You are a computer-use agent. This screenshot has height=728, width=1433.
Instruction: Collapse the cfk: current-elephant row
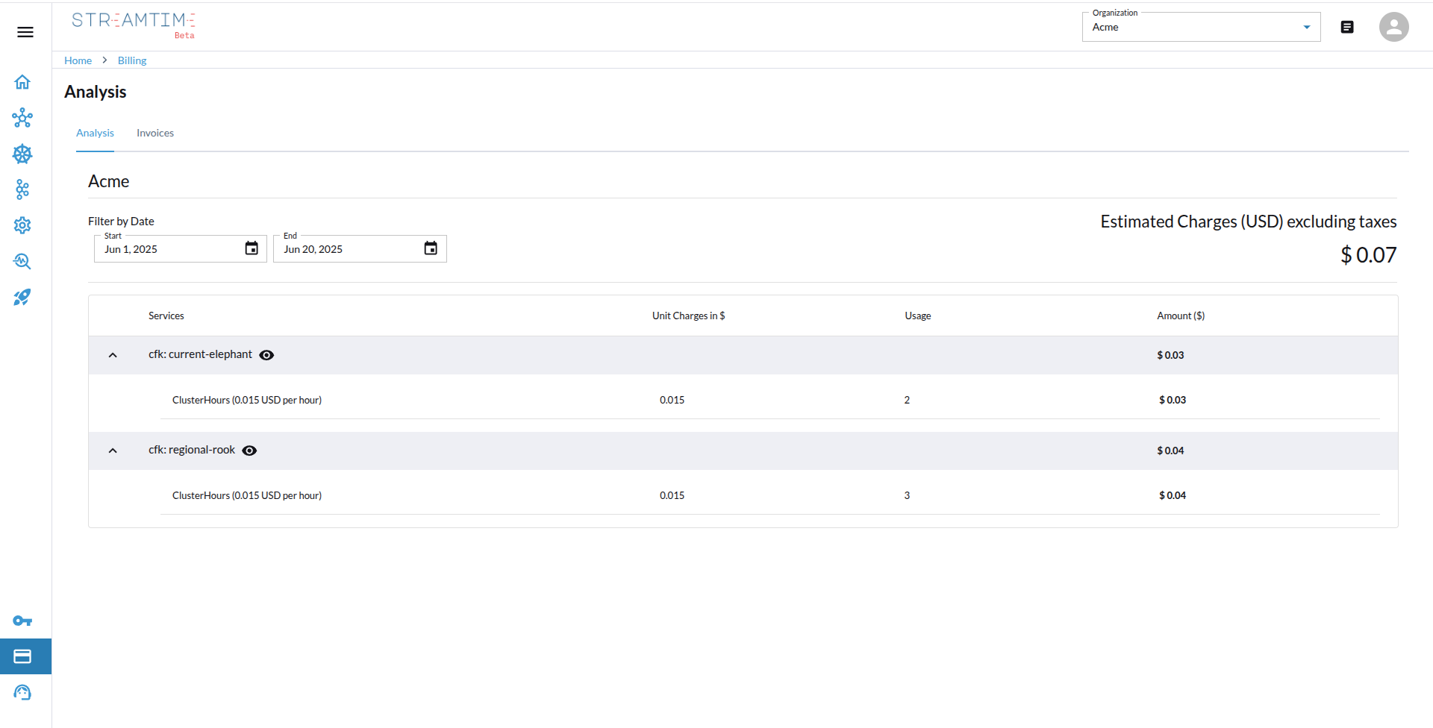coord(113,355)
